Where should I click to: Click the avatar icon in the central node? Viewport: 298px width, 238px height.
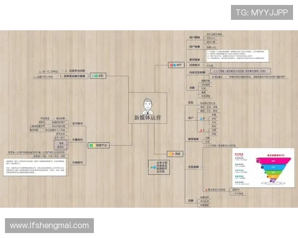(x=147, y=105)
